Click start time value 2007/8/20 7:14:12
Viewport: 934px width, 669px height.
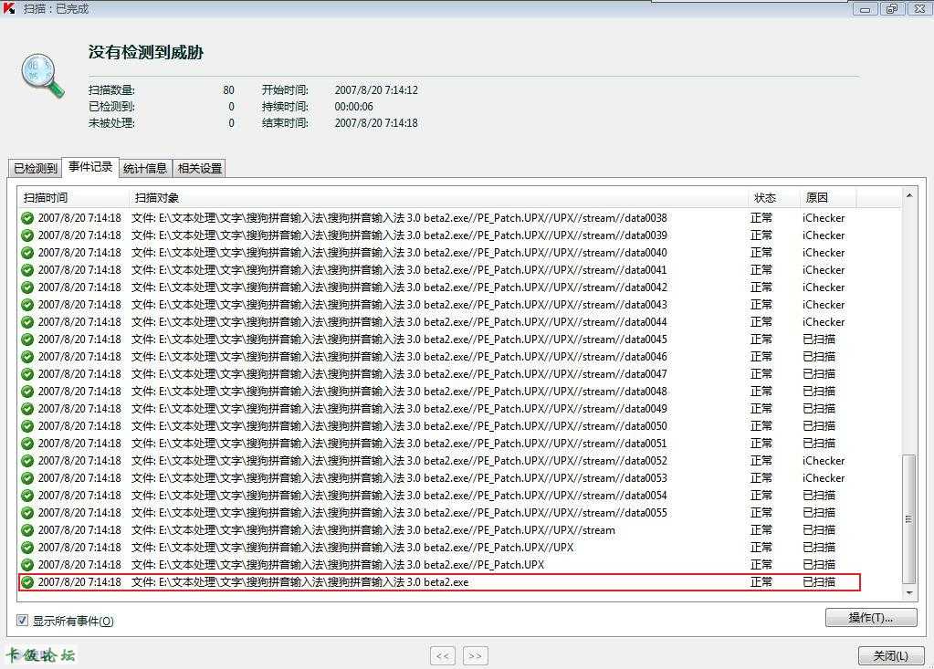click(x=376, y=90)
